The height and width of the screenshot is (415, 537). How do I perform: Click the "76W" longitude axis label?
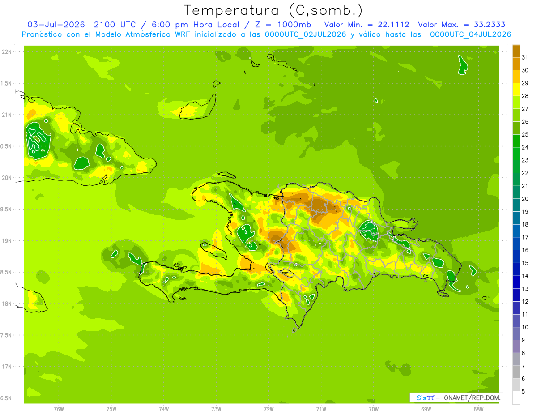59,409
